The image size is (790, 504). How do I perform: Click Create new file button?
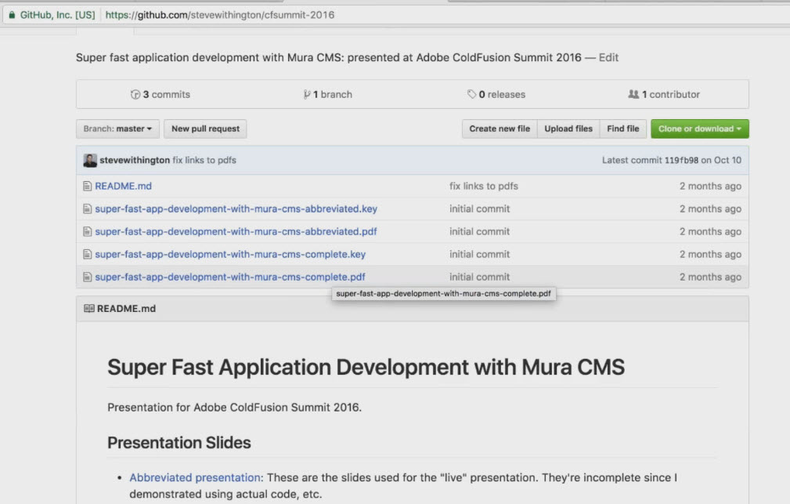500,129
